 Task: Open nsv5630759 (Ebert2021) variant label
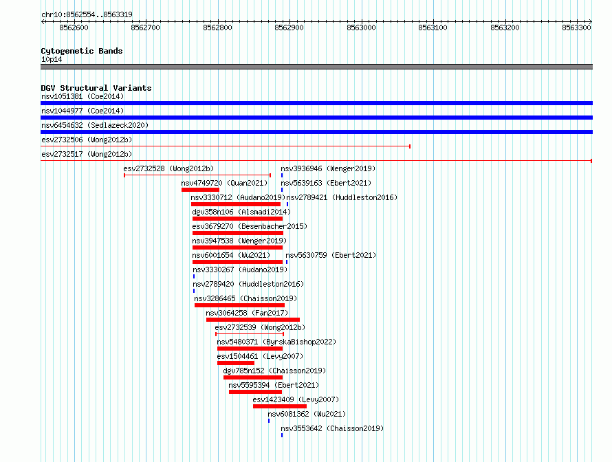tap(331, 255)
